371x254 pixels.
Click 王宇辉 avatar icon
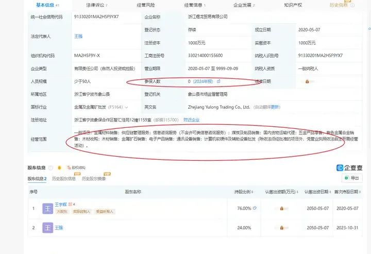(x=47, y=209)
